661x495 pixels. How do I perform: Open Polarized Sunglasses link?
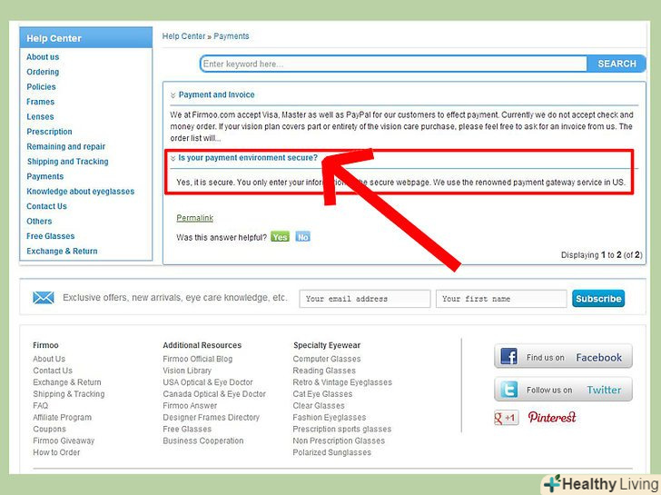click(x=332, y=452)
